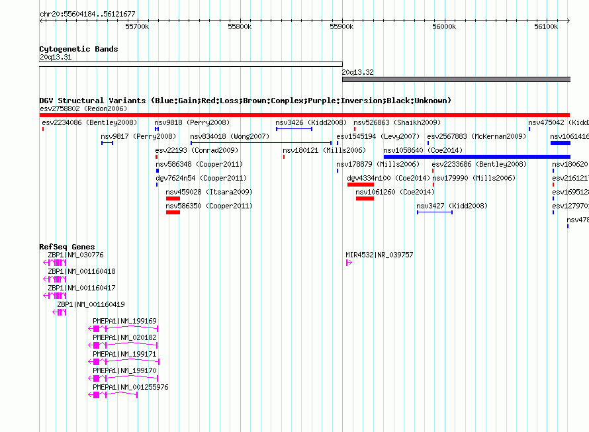Select esv2233686 (Bentley2008) label
This screenshot has height=432, width=589.
point(479,164)
